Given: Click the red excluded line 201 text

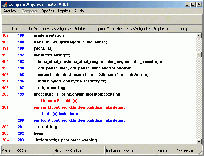Looking at the screenshot, I should (x=79, y=108).
